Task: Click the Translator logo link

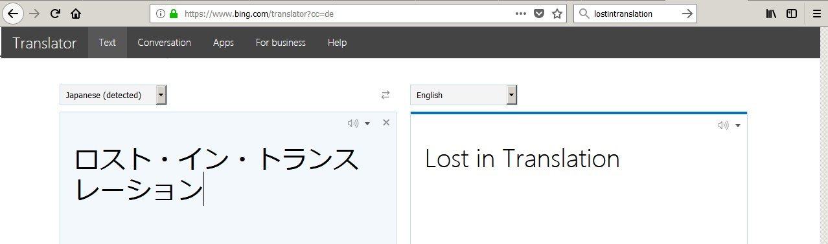Action: (44, 43)
